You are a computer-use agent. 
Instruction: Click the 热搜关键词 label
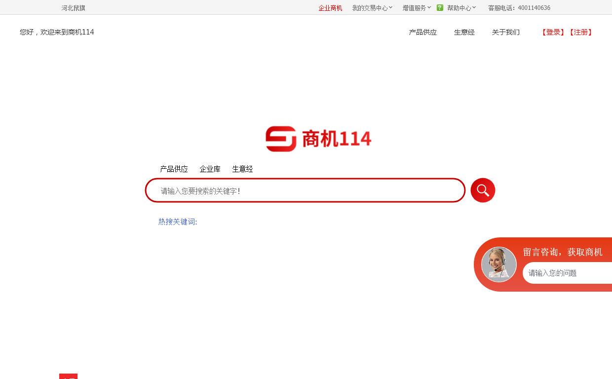(x=178, y=222)
